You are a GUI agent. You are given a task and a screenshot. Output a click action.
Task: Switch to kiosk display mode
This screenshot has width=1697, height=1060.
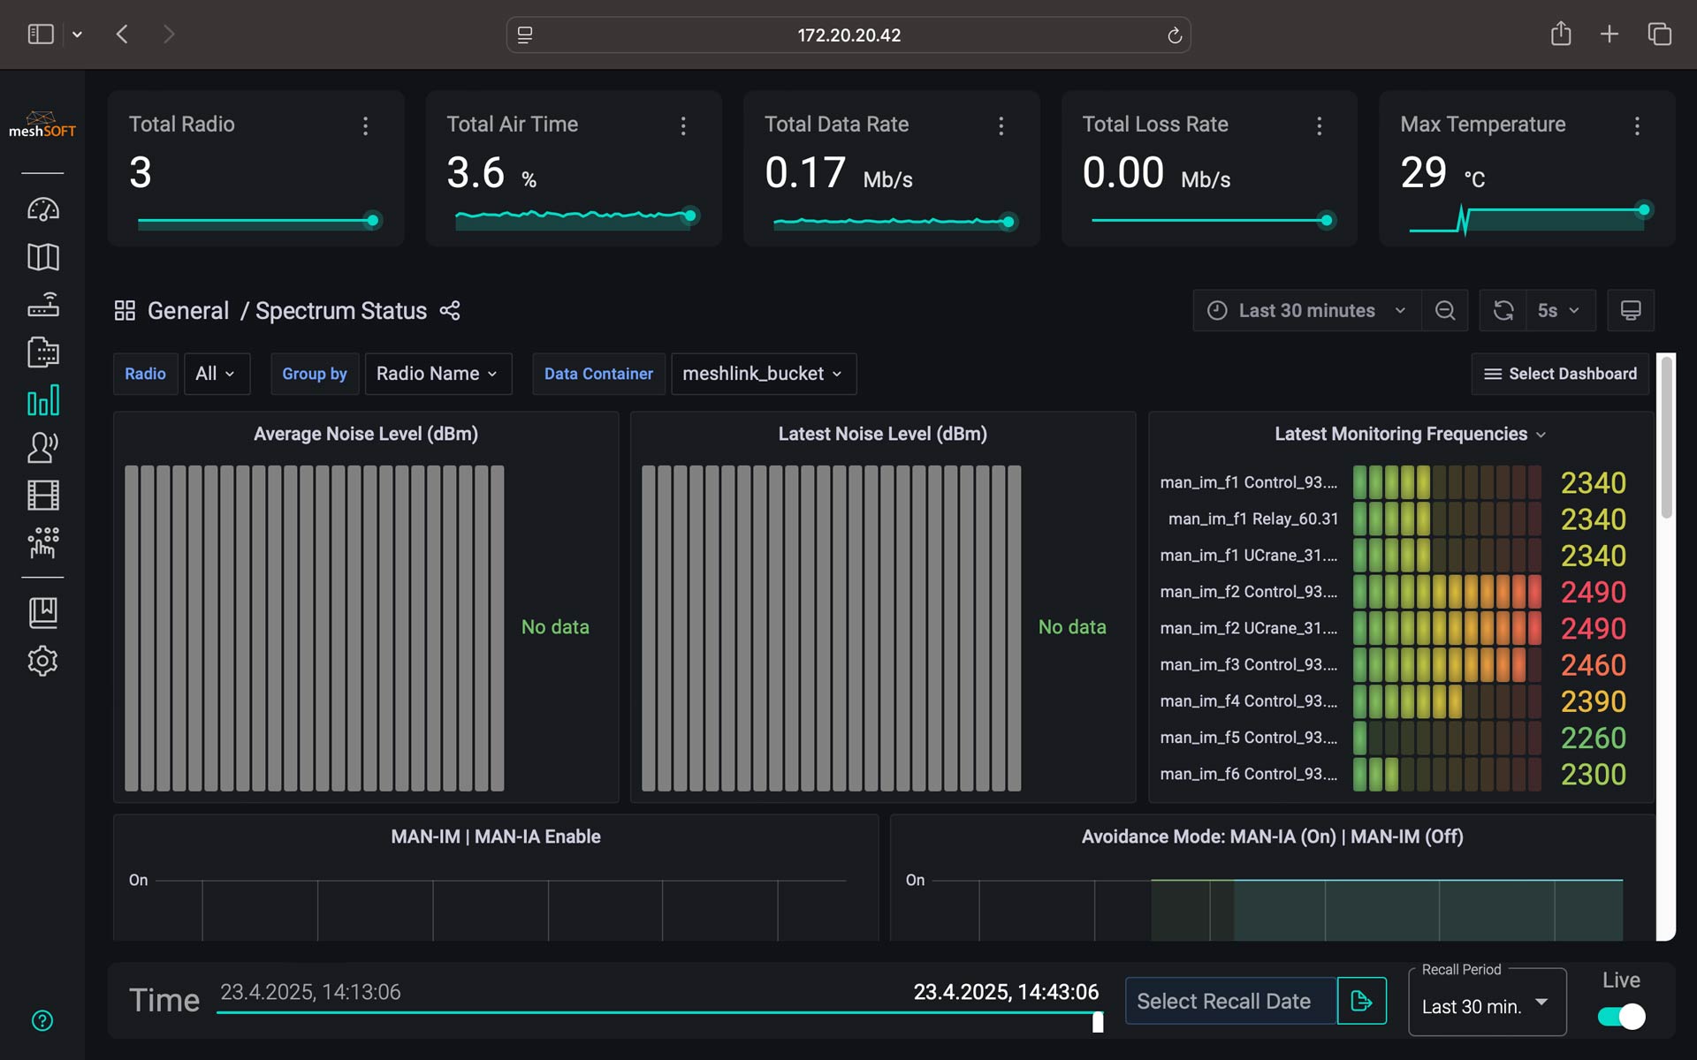click(1631, 311)
